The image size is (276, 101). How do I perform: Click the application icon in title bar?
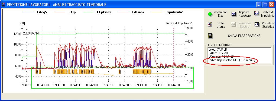click(3, 5)
